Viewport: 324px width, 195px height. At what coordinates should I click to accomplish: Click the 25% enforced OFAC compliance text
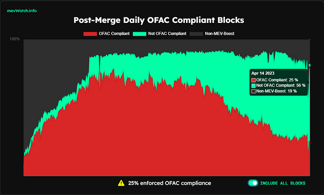click(x=169, y=183)
